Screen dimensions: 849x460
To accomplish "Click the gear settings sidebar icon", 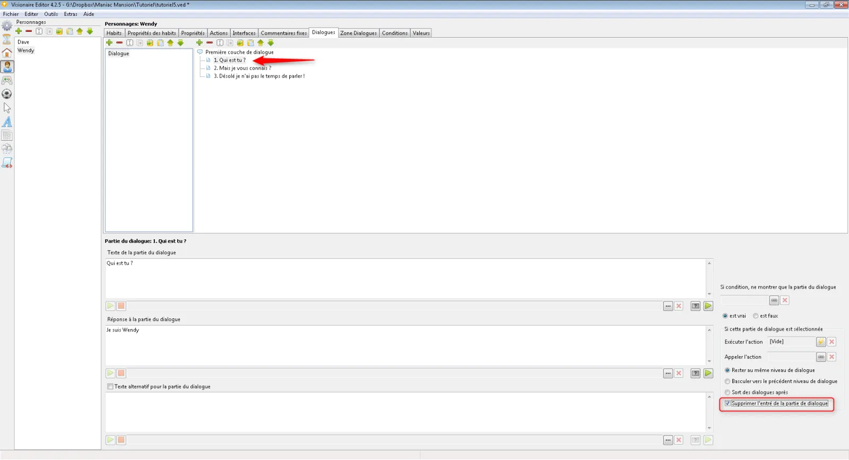I will (7, 25).
